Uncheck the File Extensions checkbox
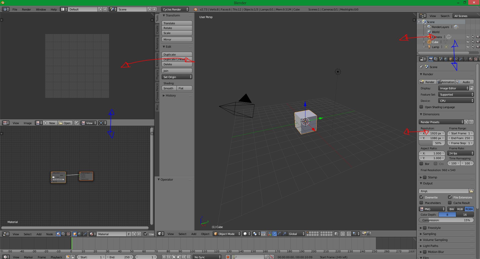The height and width of the screenshot is (259, 480). [x=450, y=197]
